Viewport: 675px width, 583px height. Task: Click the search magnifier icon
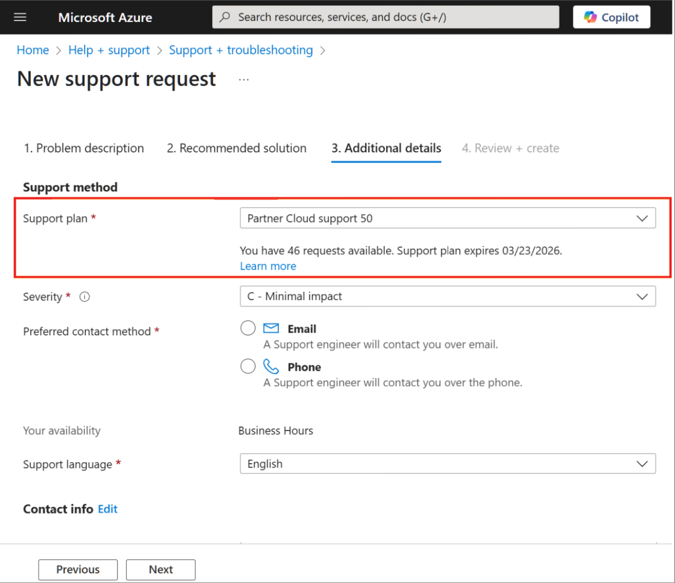click(225, 17)
